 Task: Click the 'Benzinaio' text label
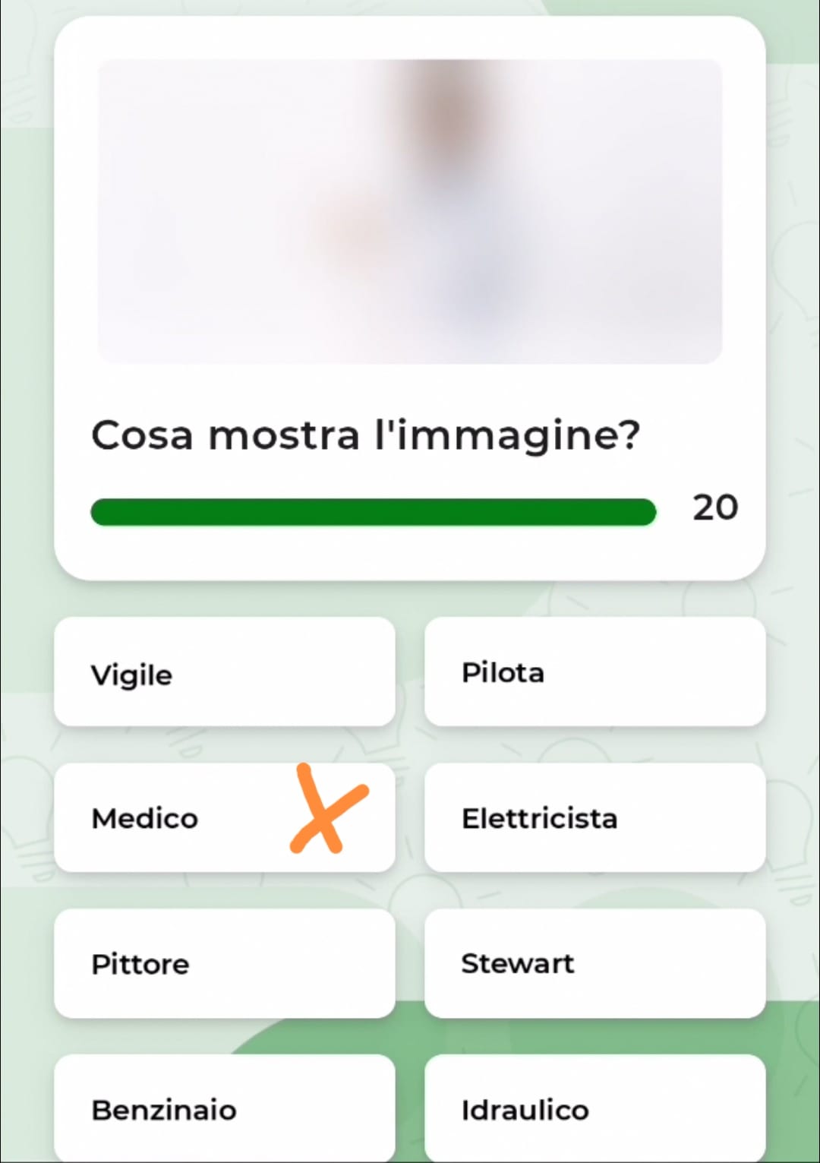pos(164,1110)
